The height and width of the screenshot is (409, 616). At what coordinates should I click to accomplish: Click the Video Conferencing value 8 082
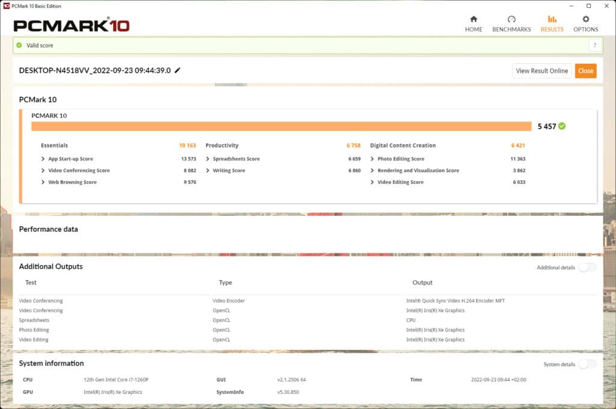[x=189, y=170]
